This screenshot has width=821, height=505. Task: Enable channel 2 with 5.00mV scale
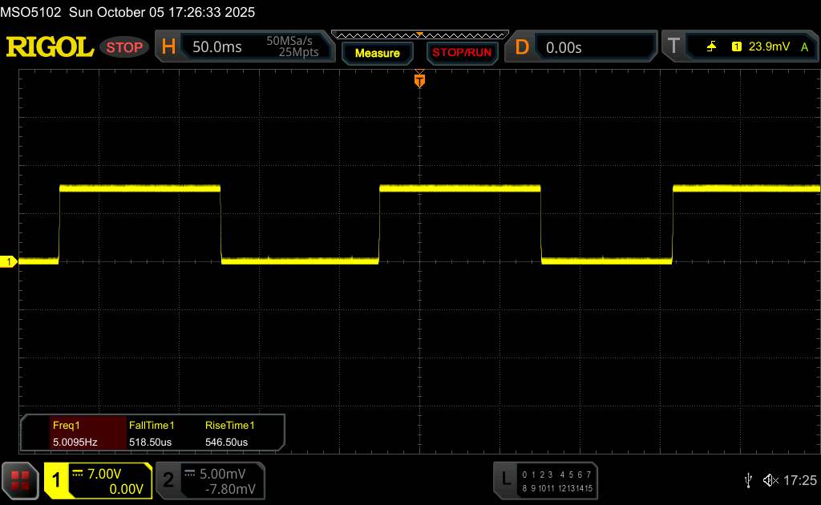(210, 480)
